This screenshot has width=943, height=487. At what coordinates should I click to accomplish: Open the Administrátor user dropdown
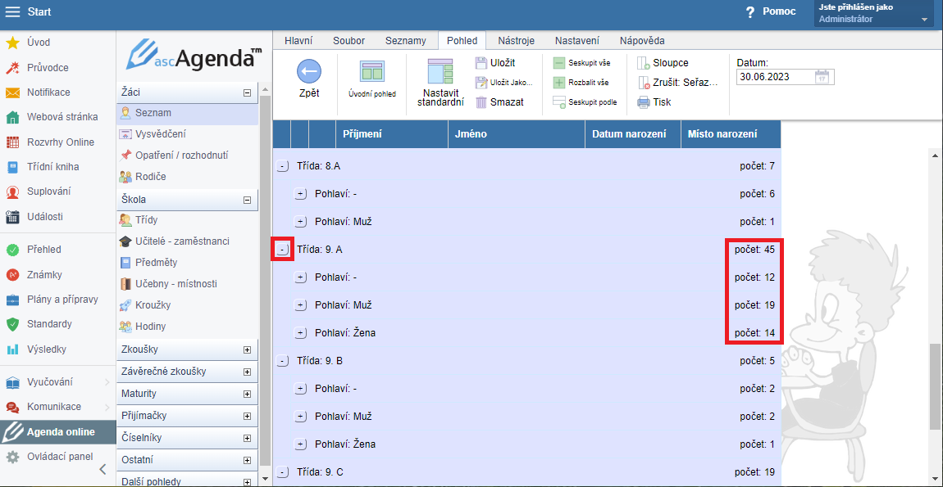tap(925, 20)
